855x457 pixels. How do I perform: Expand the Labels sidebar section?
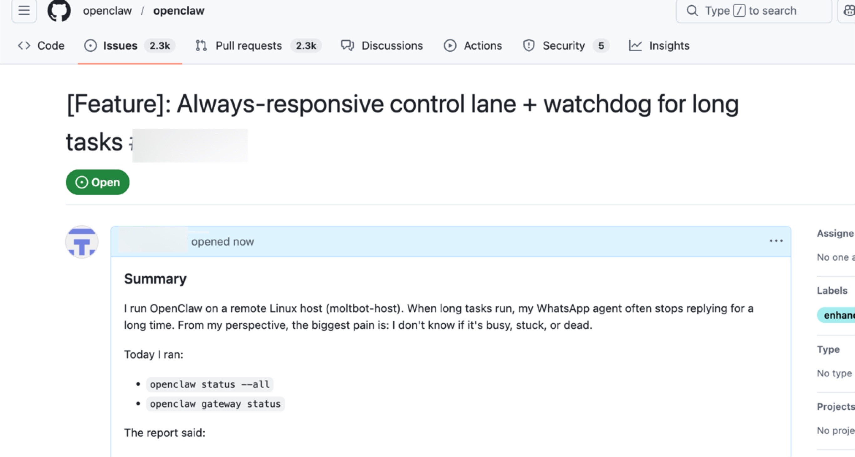pos(832,290)
